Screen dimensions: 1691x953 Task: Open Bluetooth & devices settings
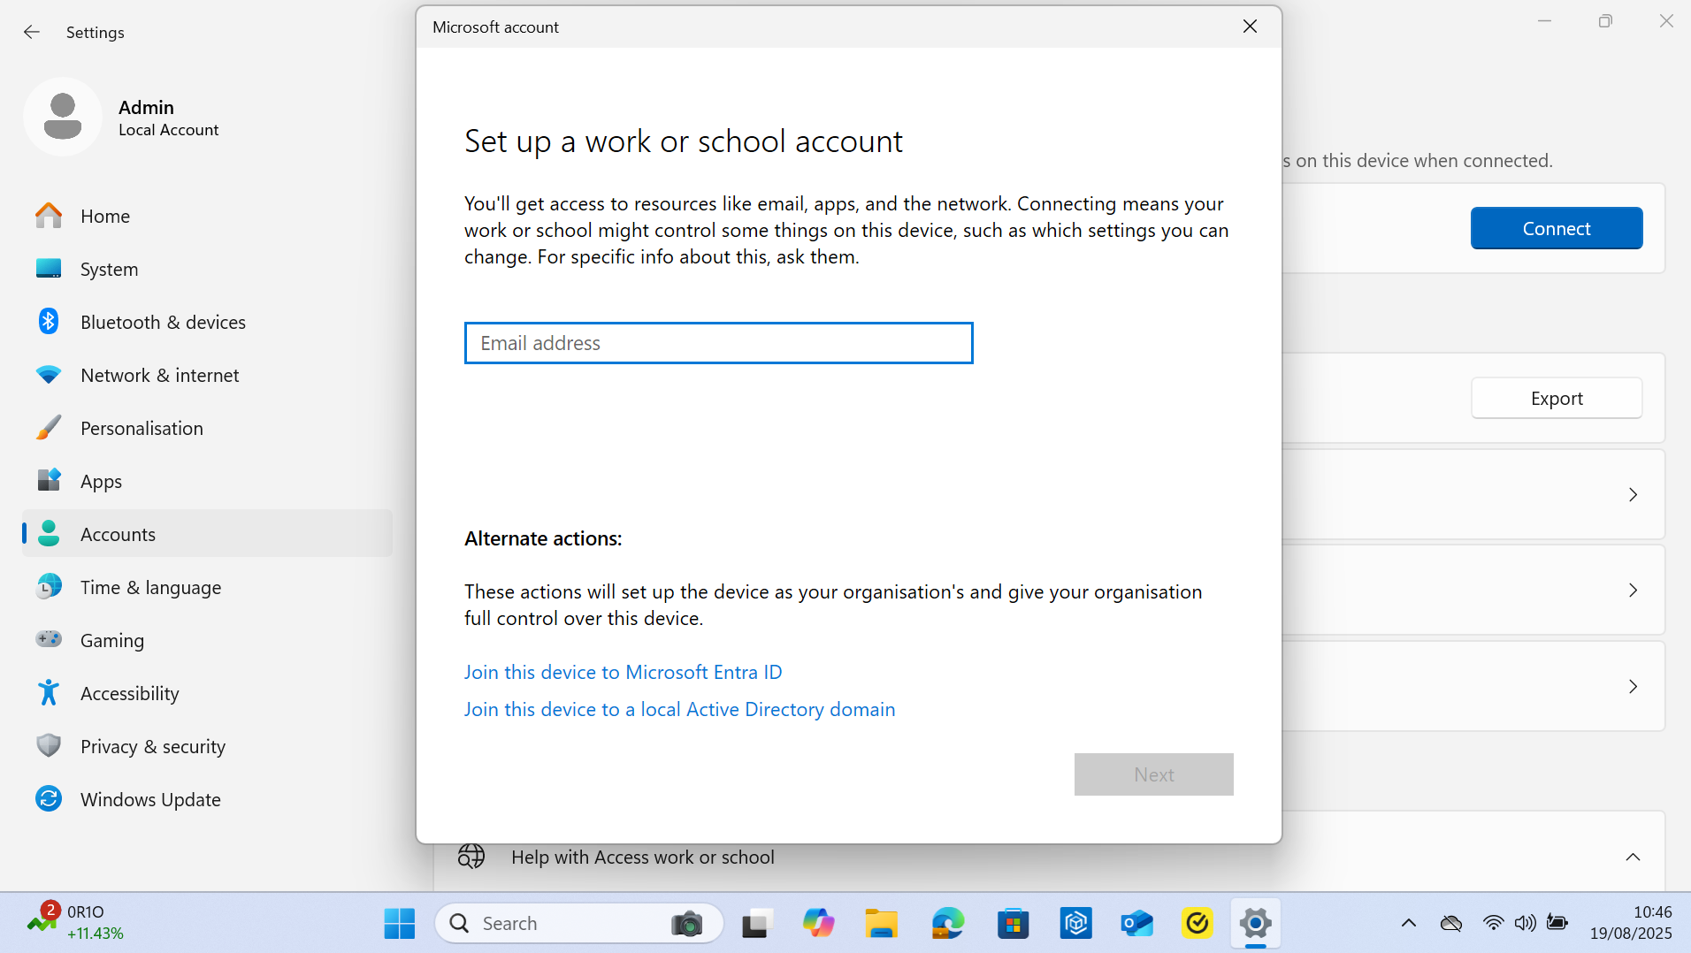click(x=207, y=322)
